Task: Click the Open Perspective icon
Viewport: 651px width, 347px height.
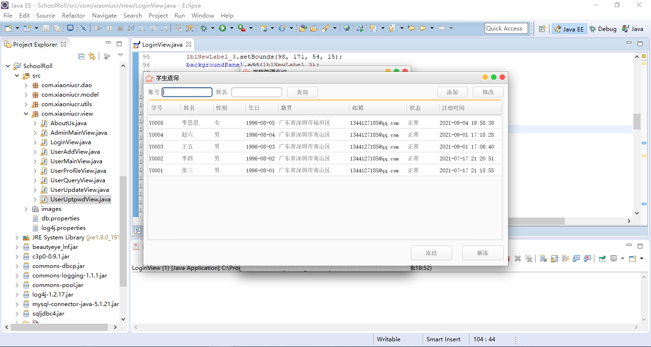Action: point(542,29)
